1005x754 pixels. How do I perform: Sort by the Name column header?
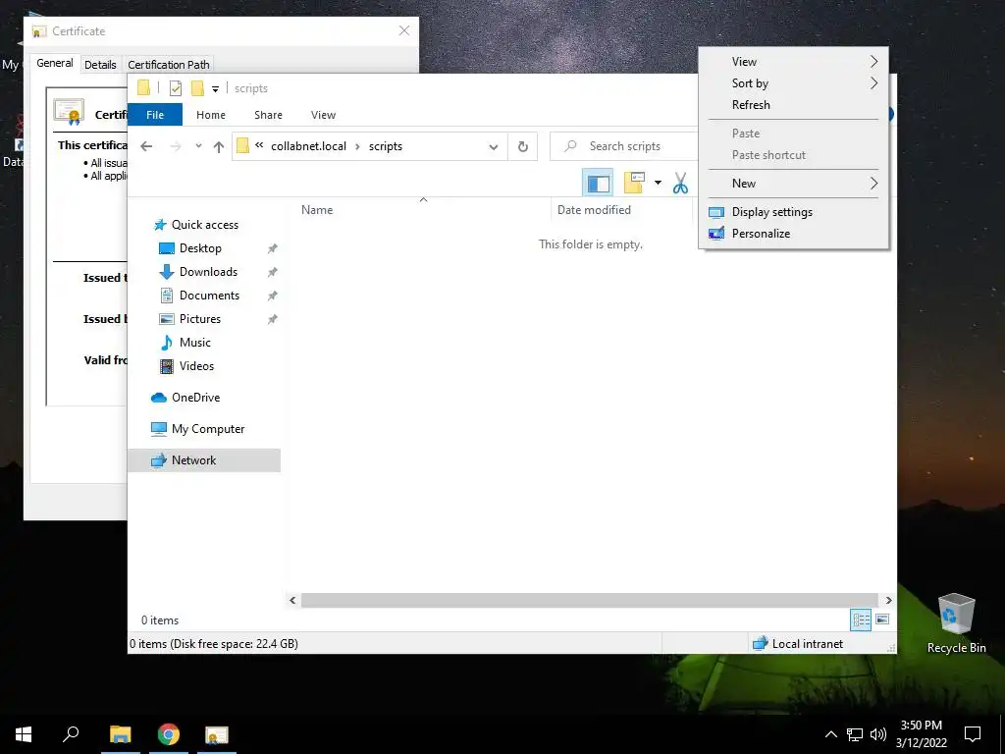coord(317,210)
